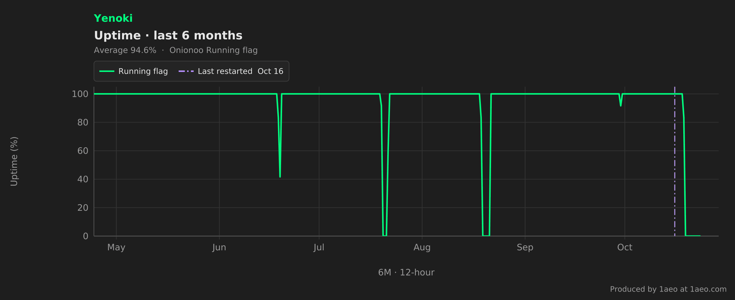Click the Running flag legend entry
This screenshot has height=300, width=735.
tap(133, 71)
